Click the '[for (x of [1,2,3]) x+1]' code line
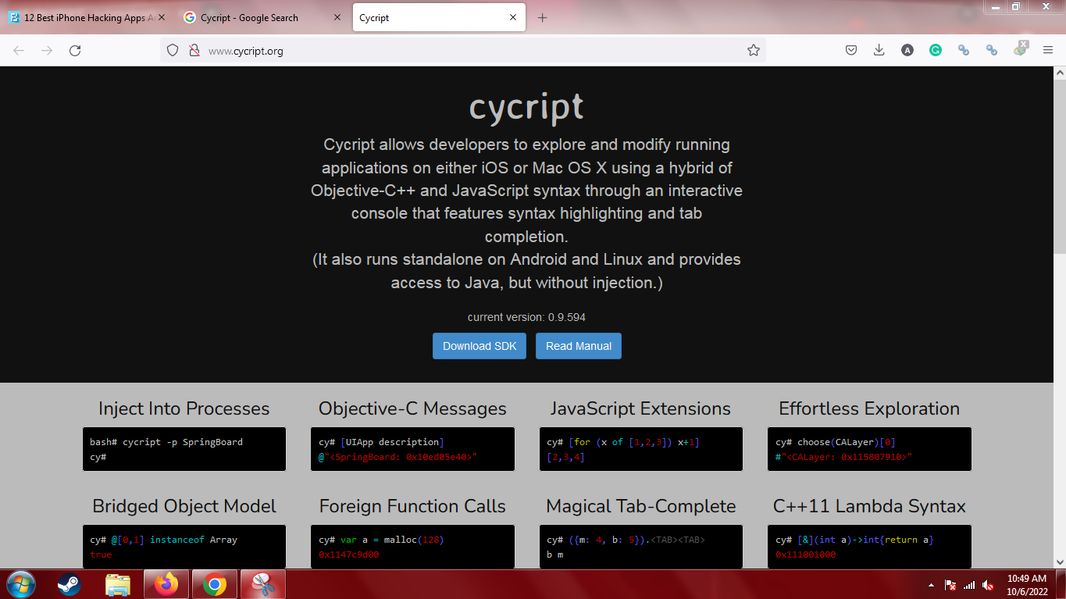This screenshot has width=1066, height=599. click(x=623, y=442)
